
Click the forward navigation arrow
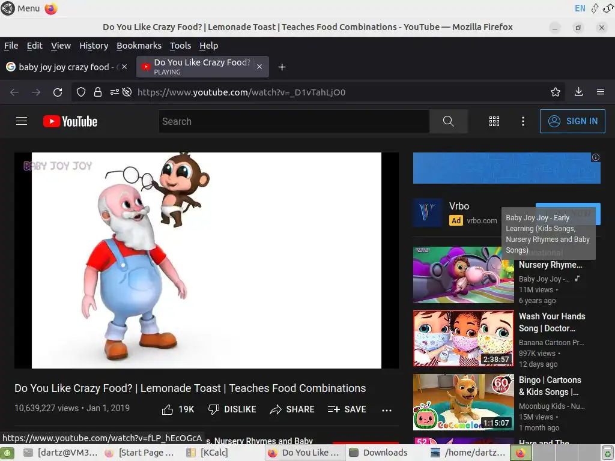point(35,92)
